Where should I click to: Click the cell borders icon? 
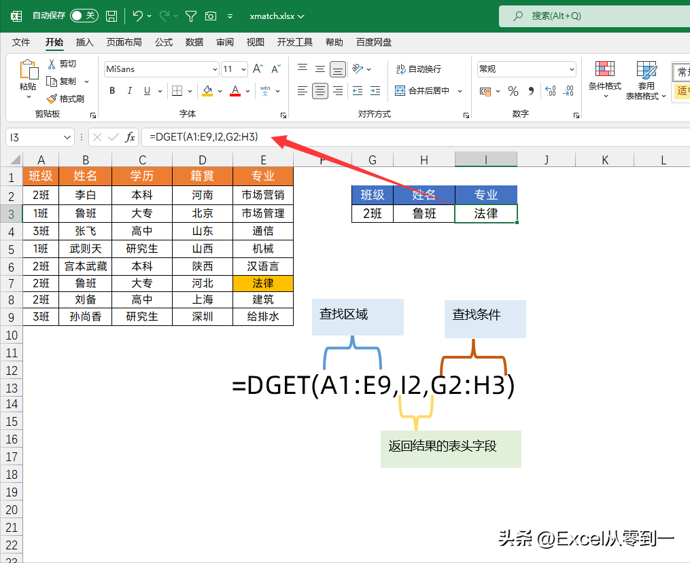click(x=177, y=91)
